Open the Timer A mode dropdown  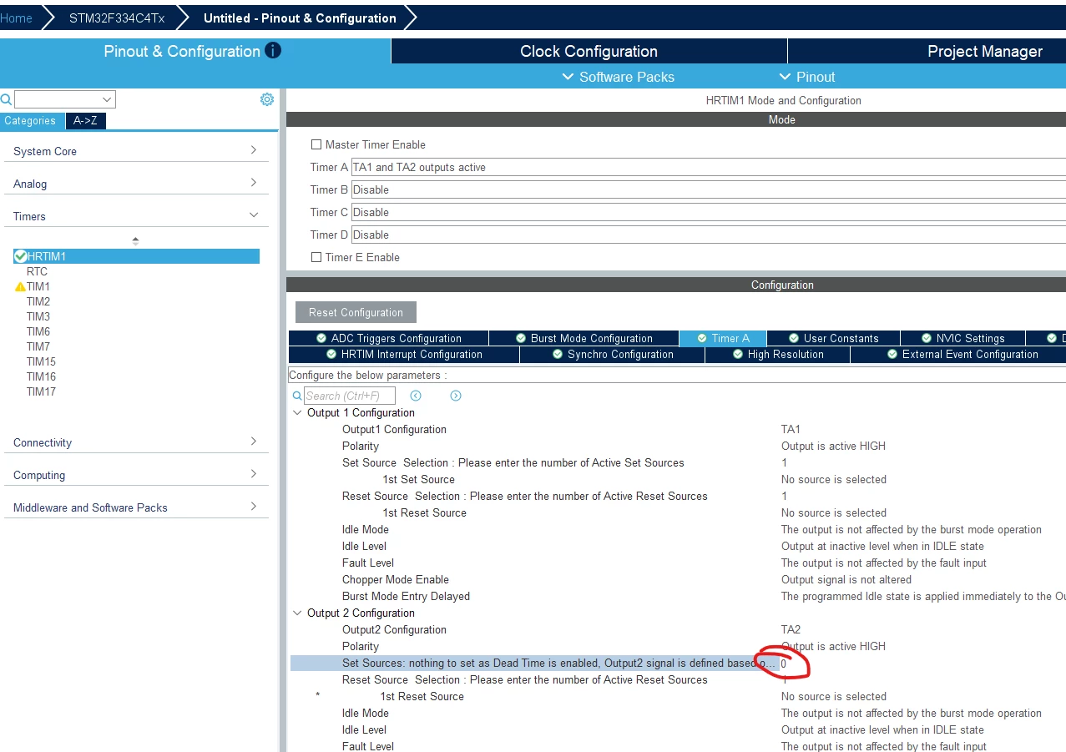(708, 167)
